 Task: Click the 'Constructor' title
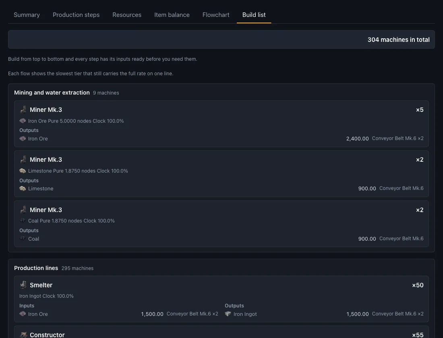47,335
